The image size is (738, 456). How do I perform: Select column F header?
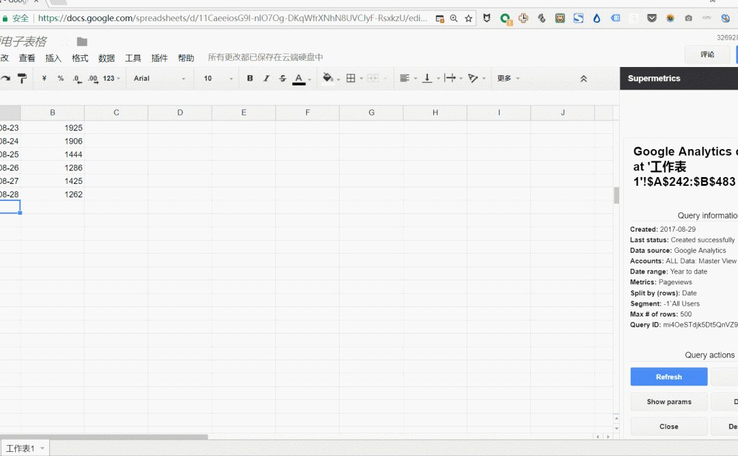pos(307,113)
